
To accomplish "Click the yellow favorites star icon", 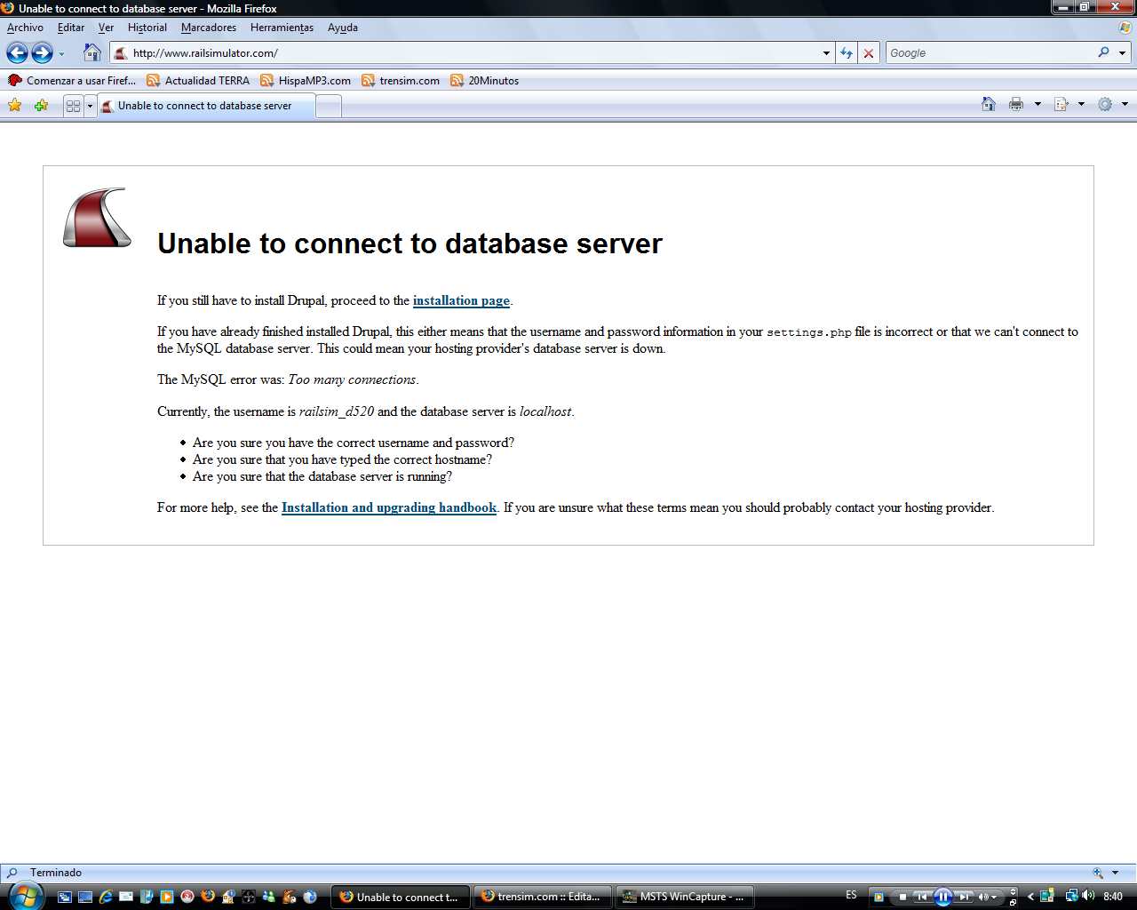I will click(15, 106).
